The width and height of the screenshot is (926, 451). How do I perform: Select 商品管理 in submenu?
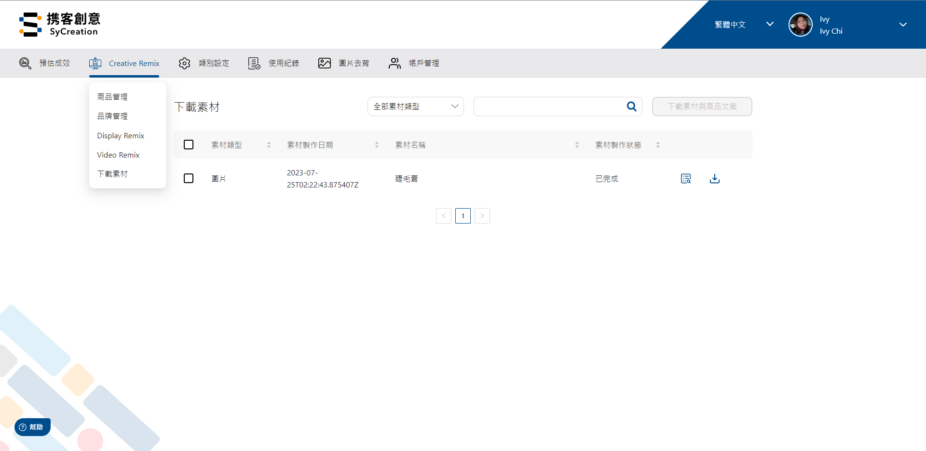click(112, 97)
